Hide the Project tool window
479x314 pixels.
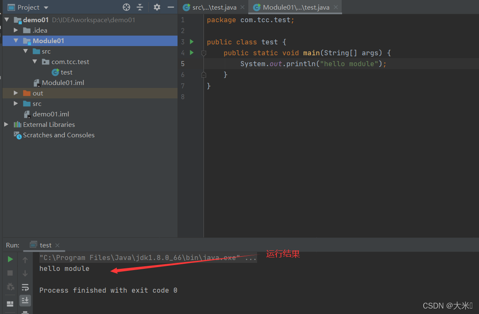tap(171, 8)
